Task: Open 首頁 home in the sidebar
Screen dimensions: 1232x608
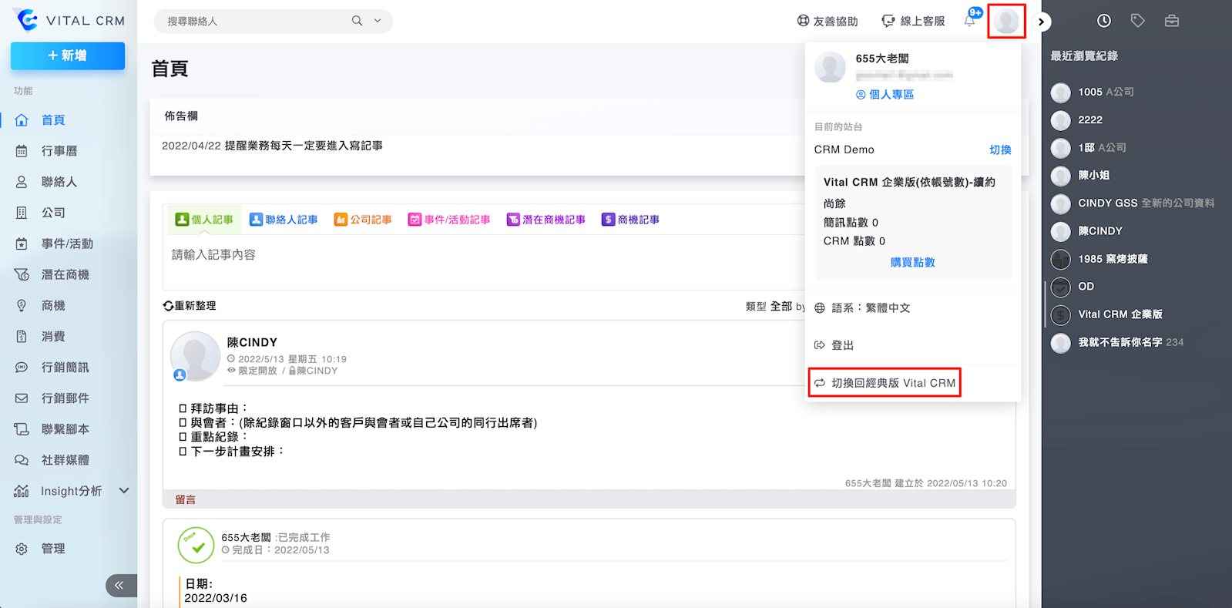Action: tap(53, 120)
